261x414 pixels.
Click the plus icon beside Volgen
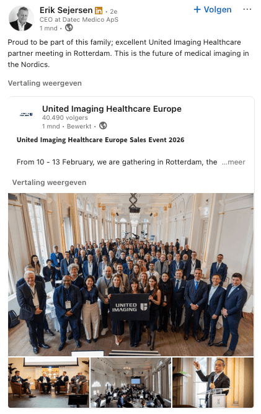coord(197,10)
